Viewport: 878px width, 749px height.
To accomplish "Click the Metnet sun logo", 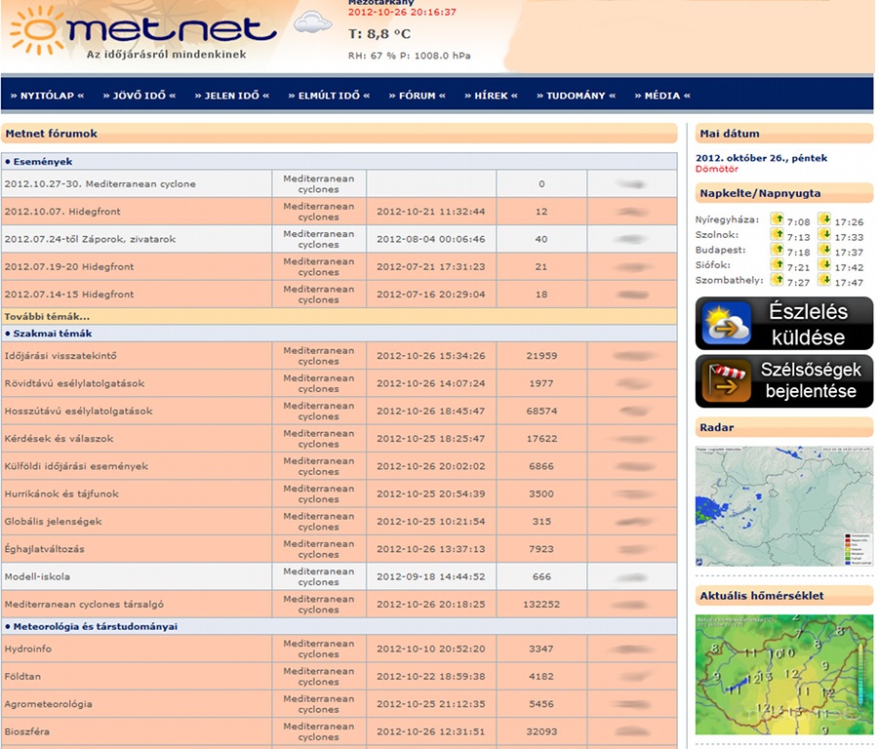I will click(x=37, y=29).
